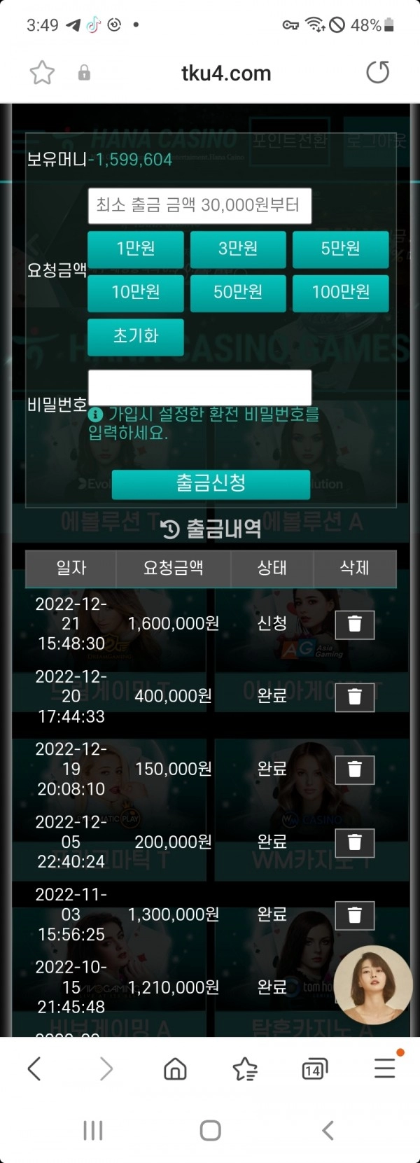Add 1만원 to the request amount
The width and height of the screenshot is (420, 1163).
(x=136, y=249)
